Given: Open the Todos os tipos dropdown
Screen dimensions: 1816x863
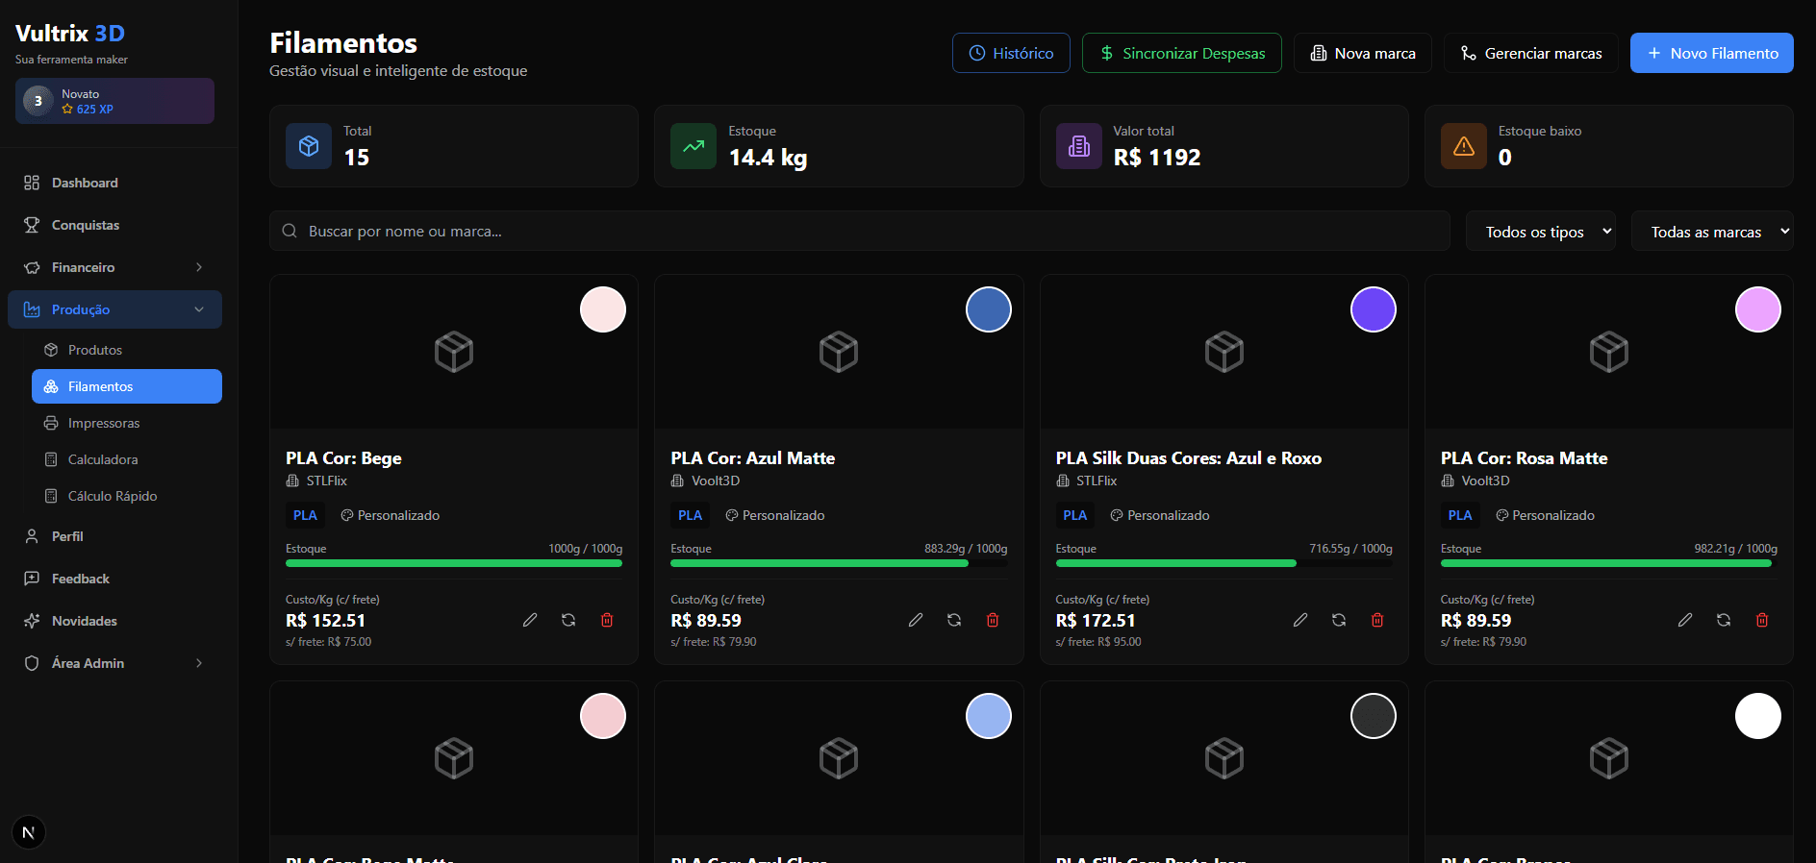Looking at the screenshot, I should pos(1541,232).
